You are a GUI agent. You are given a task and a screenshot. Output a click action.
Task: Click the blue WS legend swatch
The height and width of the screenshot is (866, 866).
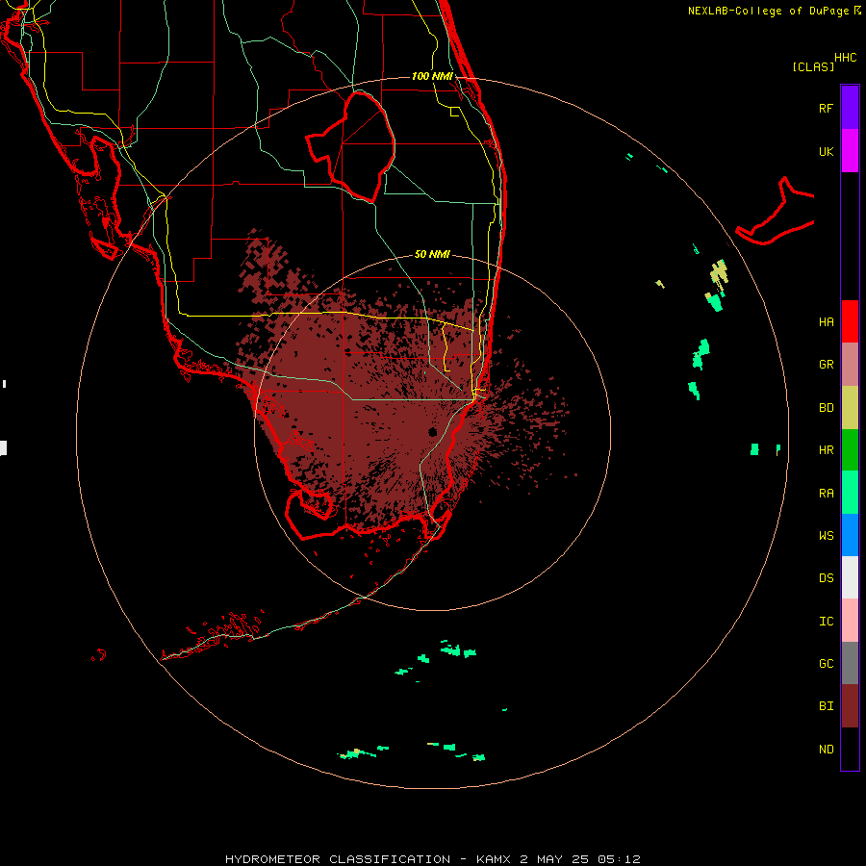850,535
